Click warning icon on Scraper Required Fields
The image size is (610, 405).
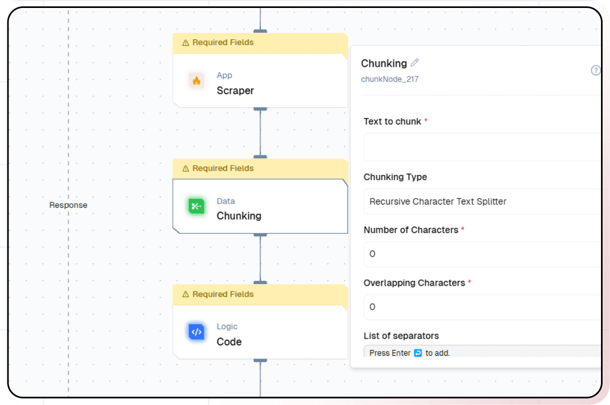pyautogui.click(x=185, y=43)
